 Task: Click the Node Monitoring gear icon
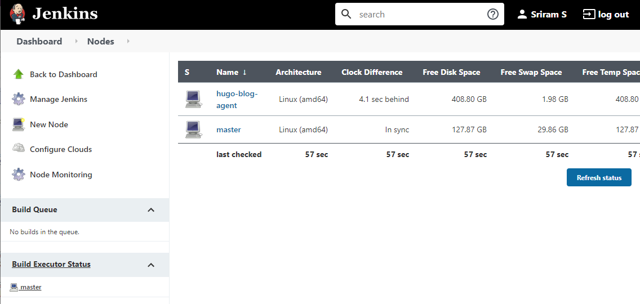[x=19, y=175]
